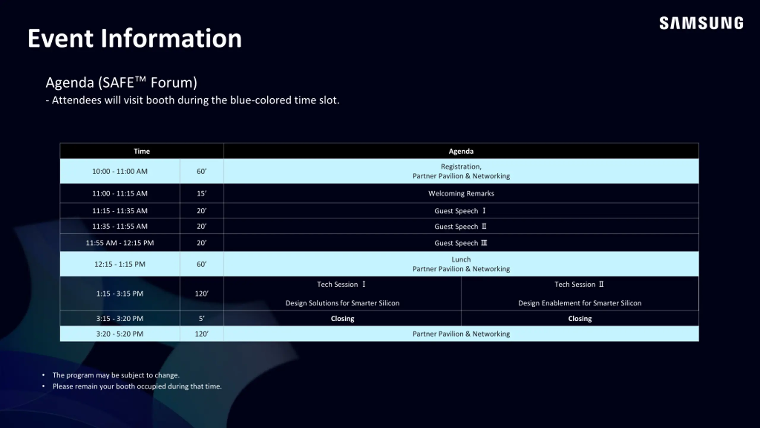This screenshot has width=760, height=428.
Task: Click the Agenda (SAFE Forum) heading
Action: click(121, 82)
